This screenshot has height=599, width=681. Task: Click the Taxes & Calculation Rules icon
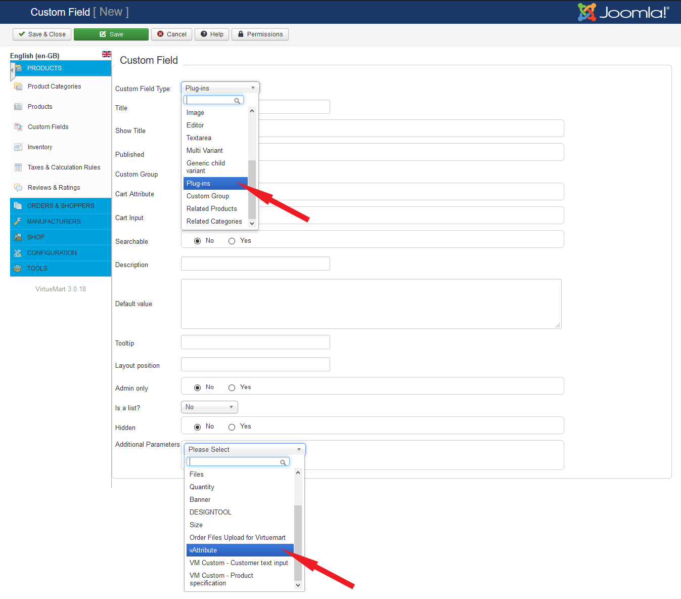pyautogui.click(x=18, y=167)
